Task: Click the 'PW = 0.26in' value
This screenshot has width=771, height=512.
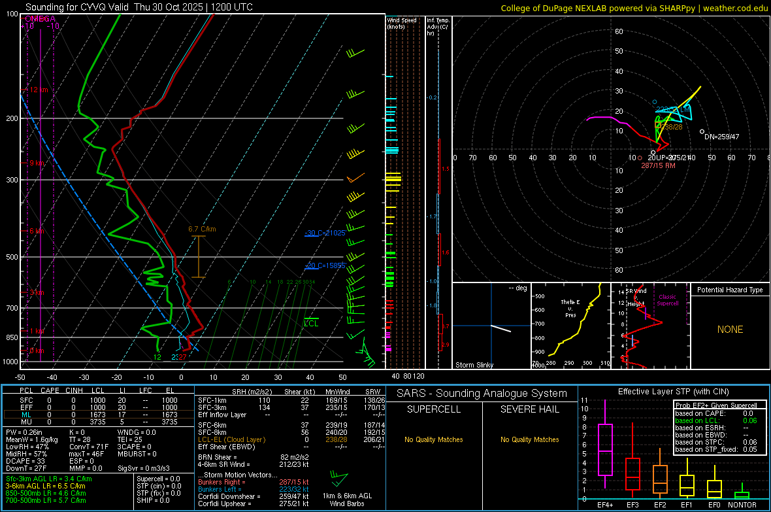Action: (24, 432)
